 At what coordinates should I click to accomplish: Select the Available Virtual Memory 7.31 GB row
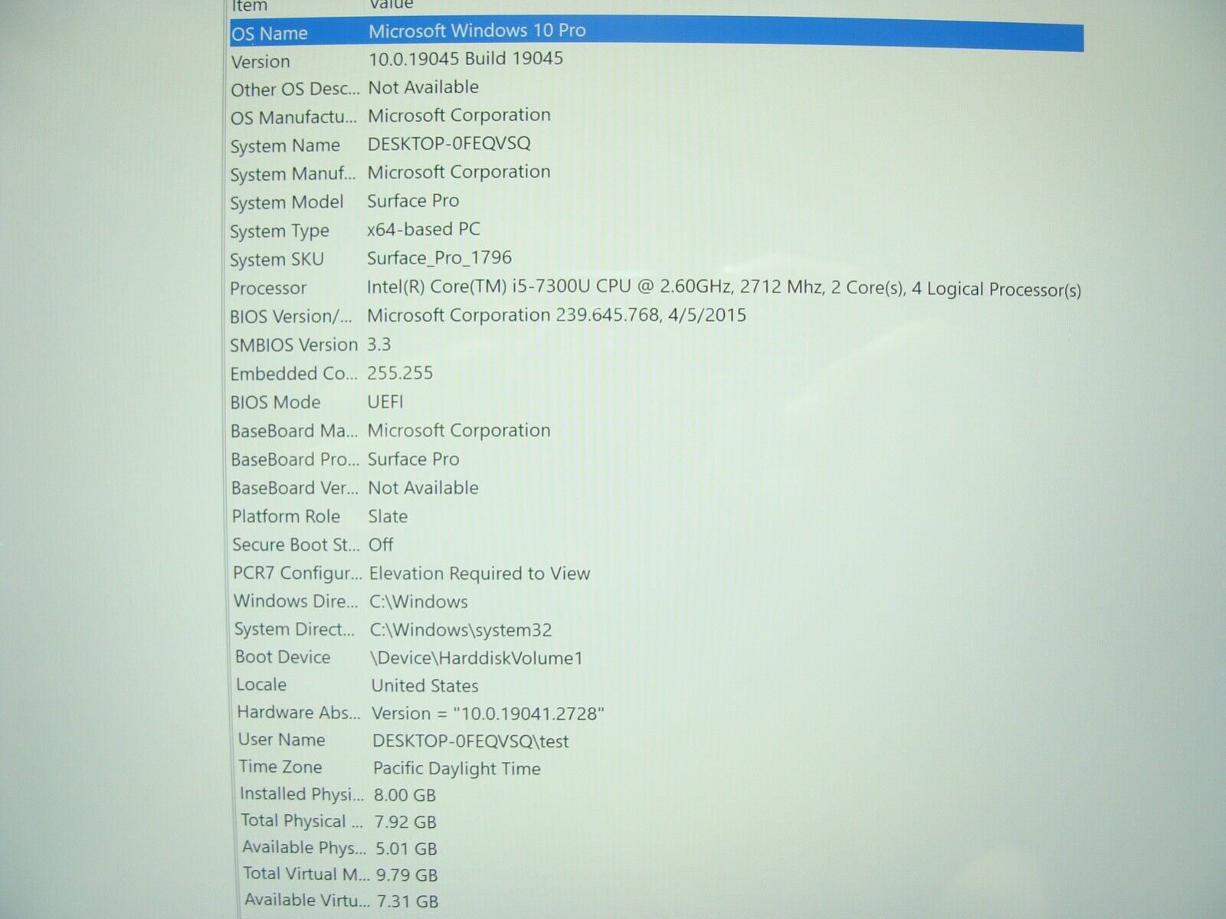tap(657, 901)
